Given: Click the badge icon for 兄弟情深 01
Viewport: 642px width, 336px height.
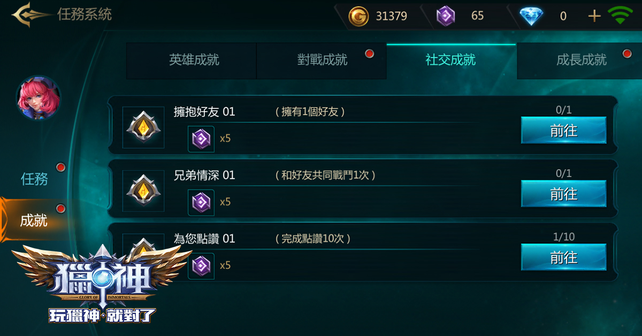Looking at the screenshot, I should click(143, 191).
